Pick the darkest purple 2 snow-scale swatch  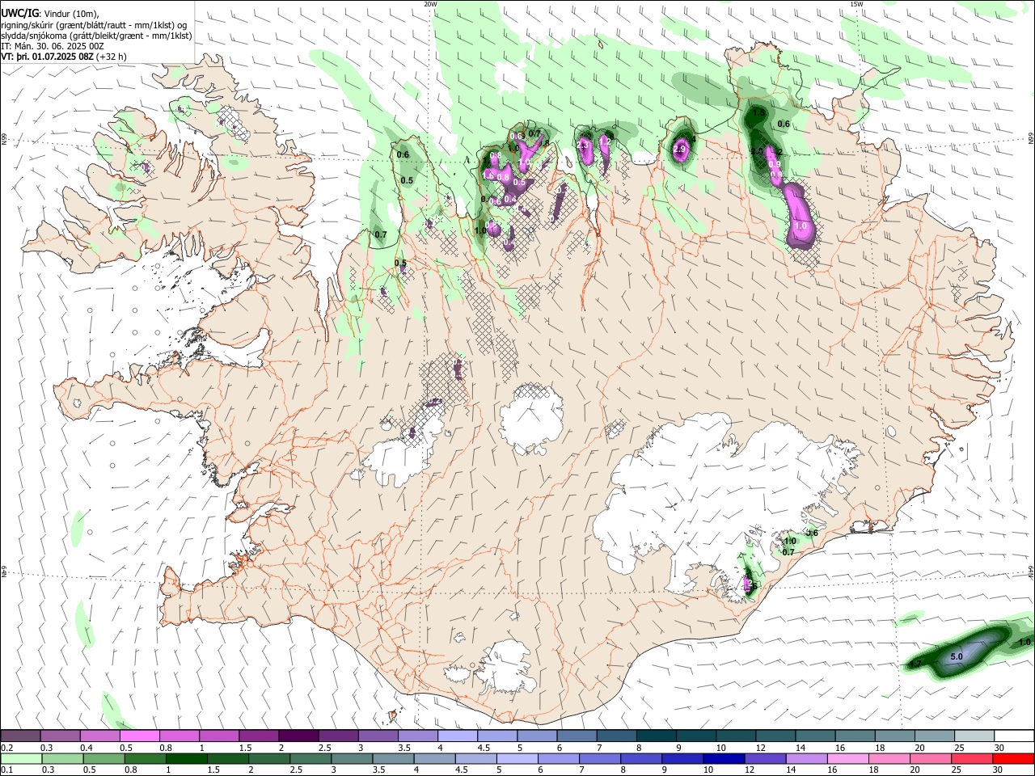298,736
